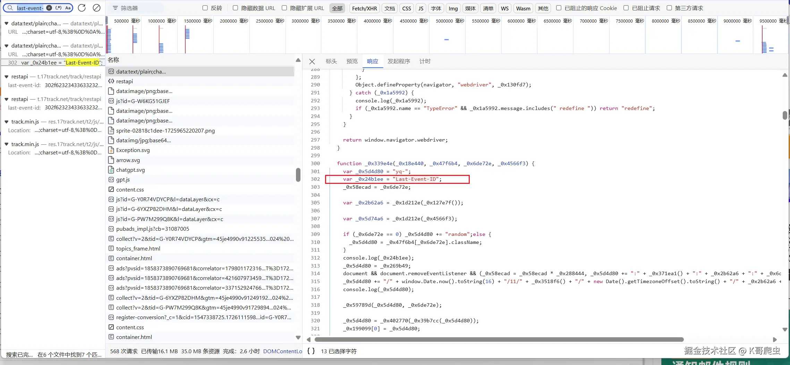The width and height of the screenshot is (790, 365).
Task: Switch to the 标头 tab
Action: pyautogui.click(x=331, y=61)
